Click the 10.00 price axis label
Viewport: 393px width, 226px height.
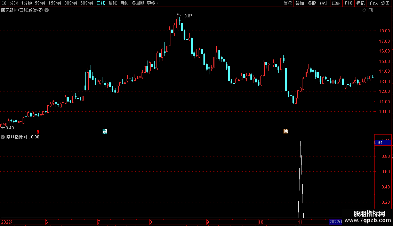pyautogui.click(x=384, y=112)
